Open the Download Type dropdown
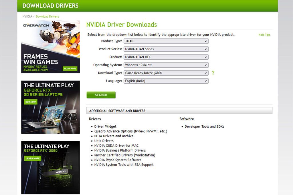 tap(166, 73)
